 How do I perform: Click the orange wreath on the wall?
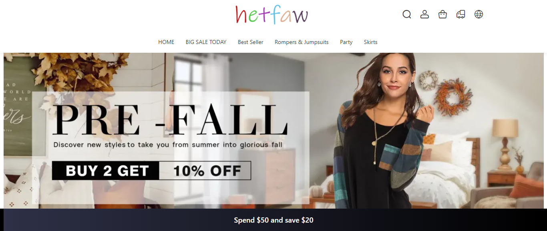452,97
